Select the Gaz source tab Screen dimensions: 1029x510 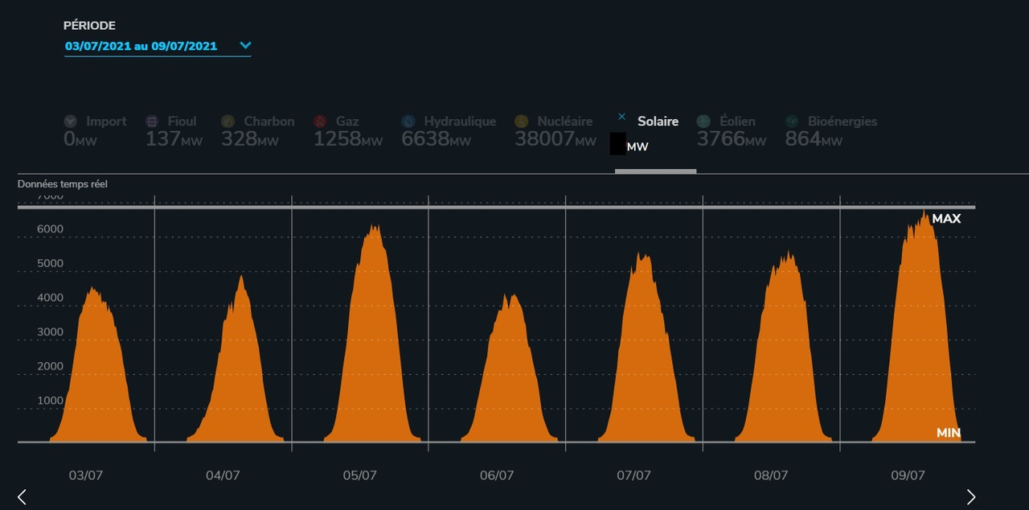point(348,131)
